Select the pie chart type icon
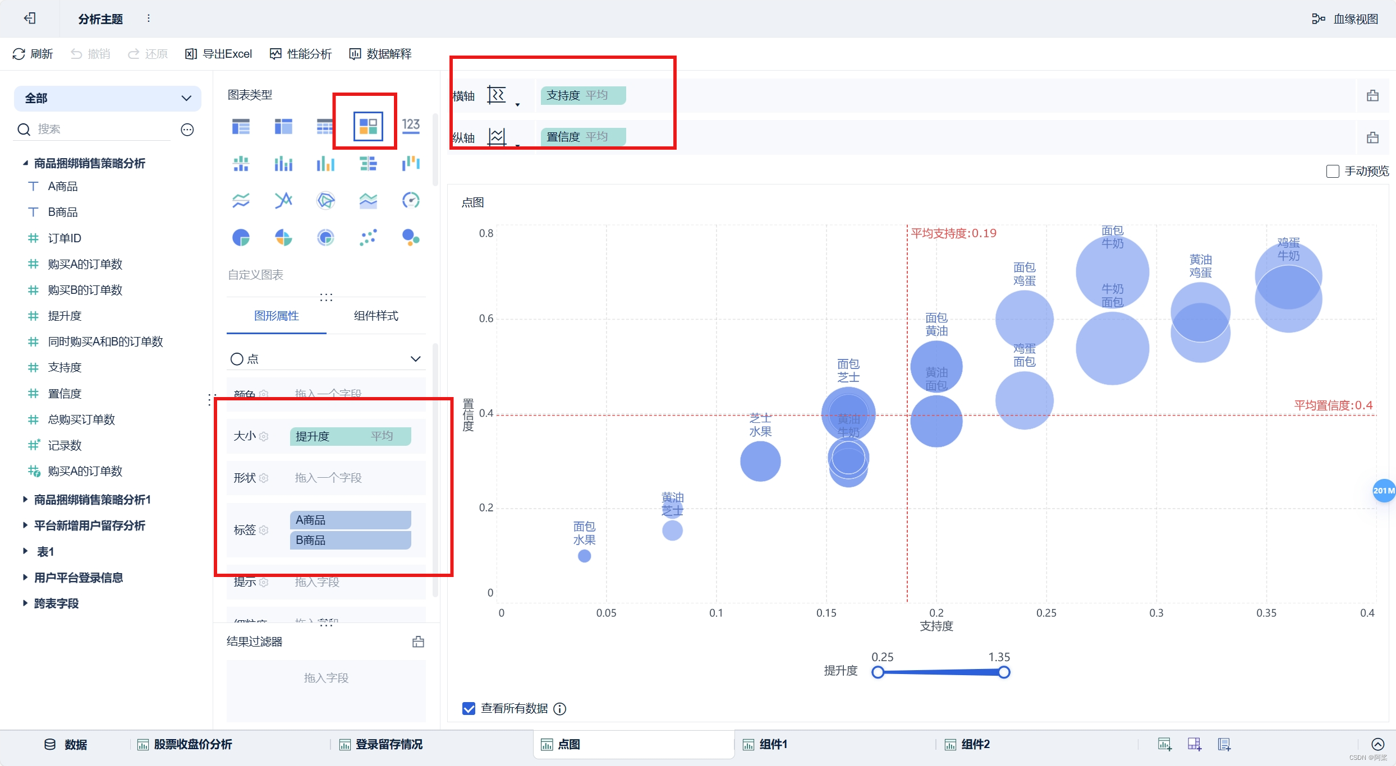 click(241, 237)
